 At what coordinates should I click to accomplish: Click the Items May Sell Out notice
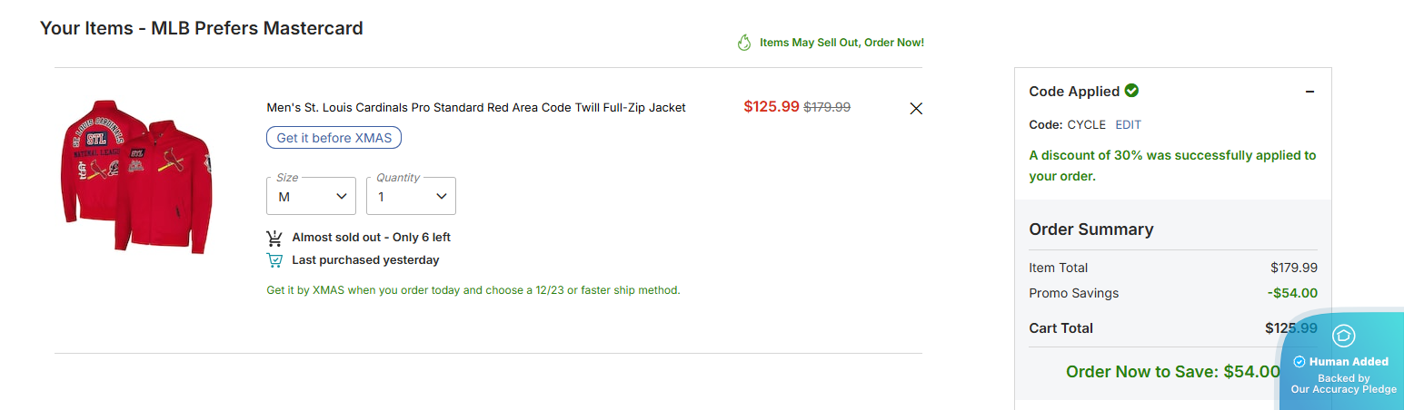[841, 43]
